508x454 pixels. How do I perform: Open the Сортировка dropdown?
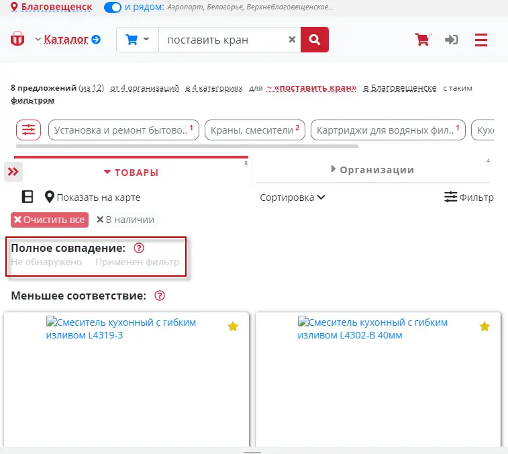[x=292, y=197]
